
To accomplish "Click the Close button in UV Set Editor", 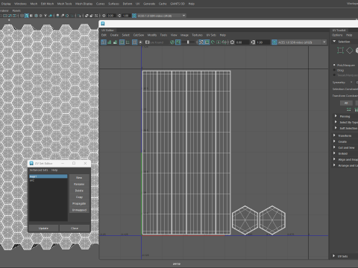I will [75, 228].
